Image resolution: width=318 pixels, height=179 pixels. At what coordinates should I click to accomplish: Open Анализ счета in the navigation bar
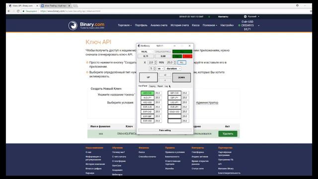point(159,25)
